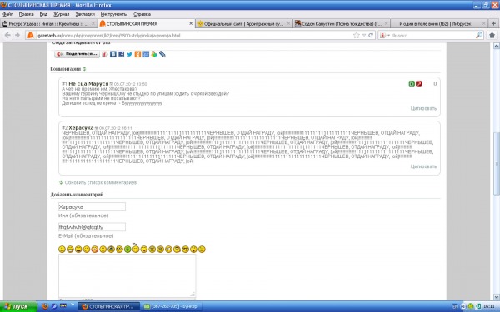Click the E-Mail input field

(x=92, y=227)
